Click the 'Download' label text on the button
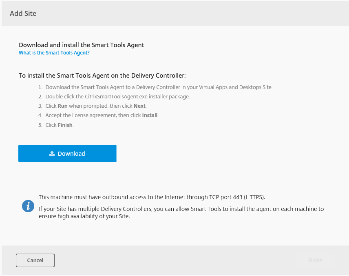This screenshot has height=276, width=349. pyautogui.click(x=71, y=154)
